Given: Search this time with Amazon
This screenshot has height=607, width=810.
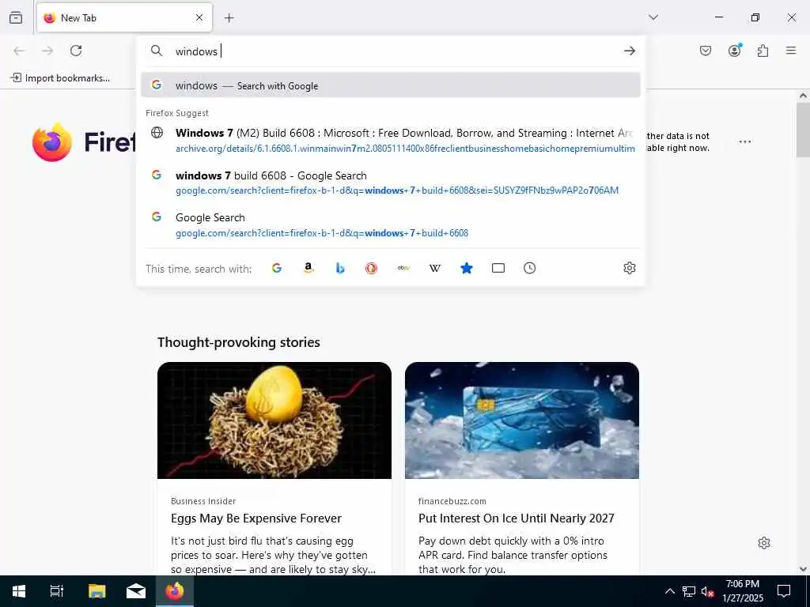Looking at the screenshot, I should (308, 268).
